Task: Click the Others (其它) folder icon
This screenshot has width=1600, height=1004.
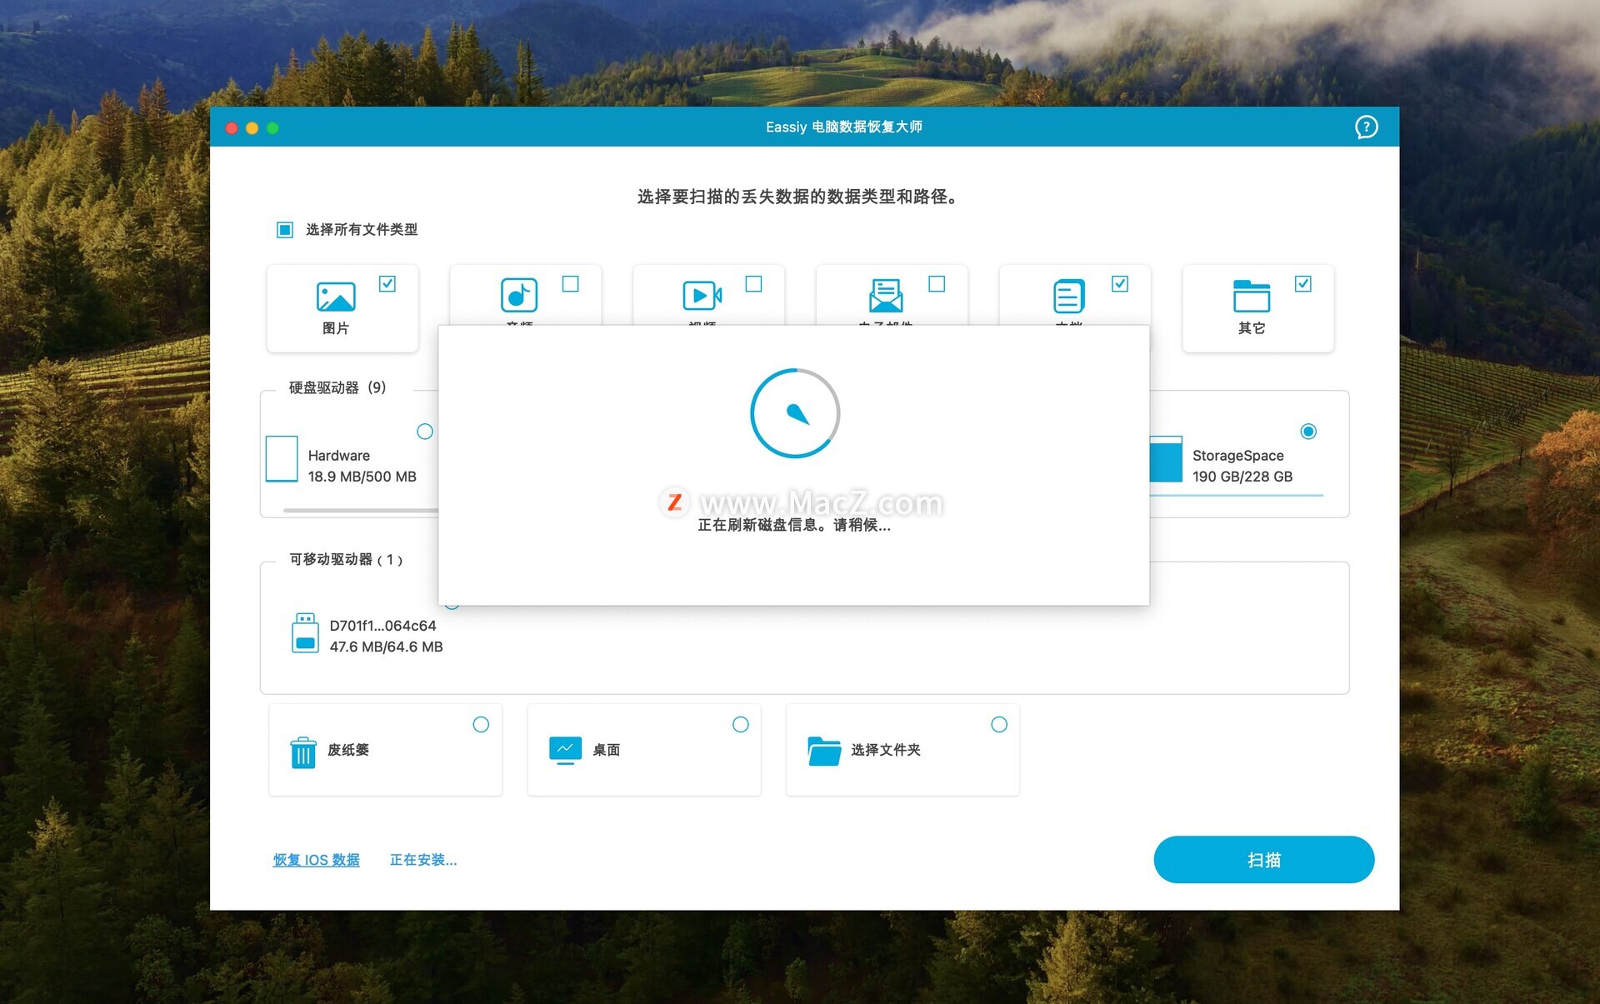Action: point(1252,296)
